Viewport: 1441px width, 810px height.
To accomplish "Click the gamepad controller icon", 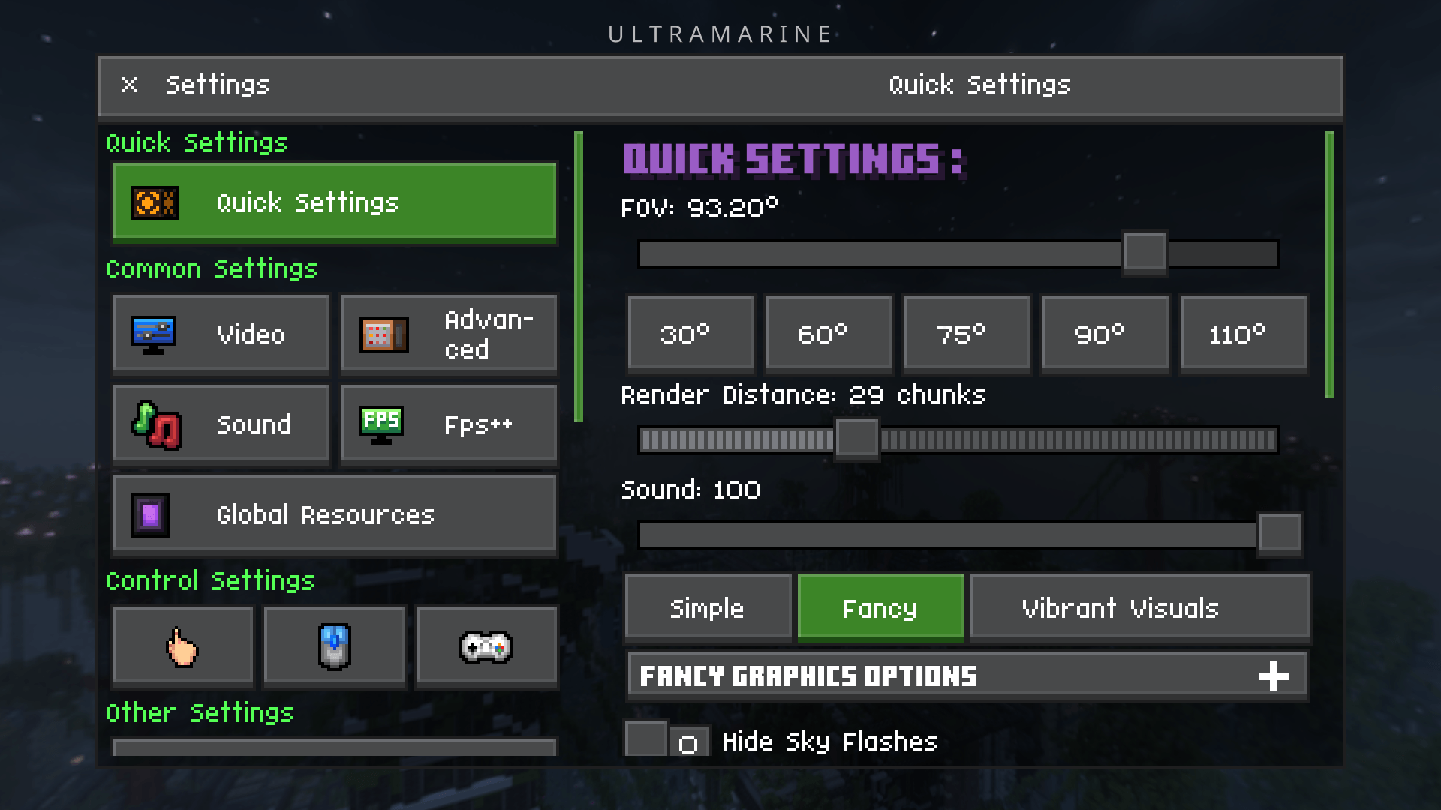I will click(x=486, y=646).
